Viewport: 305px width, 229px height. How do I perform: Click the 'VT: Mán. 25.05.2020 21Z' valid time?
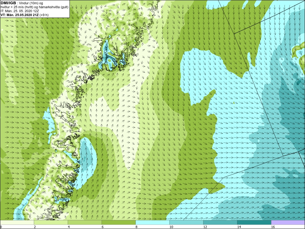point(20,15)
